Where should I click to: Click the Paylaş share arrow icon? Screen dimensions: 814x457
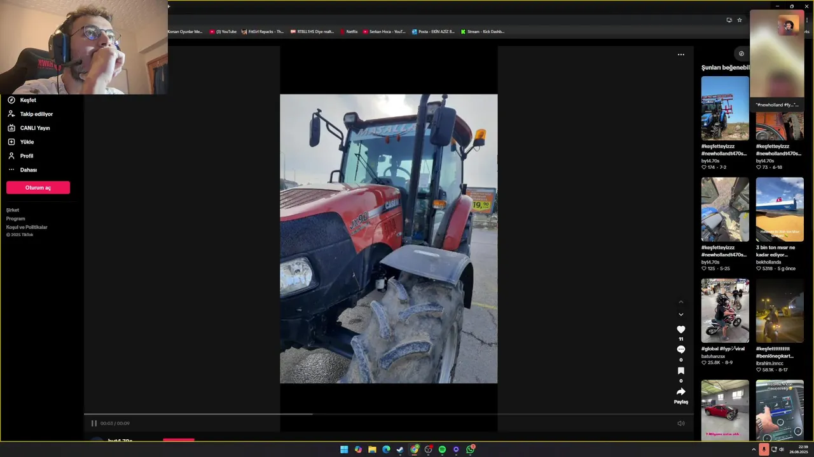pos(680,392)
